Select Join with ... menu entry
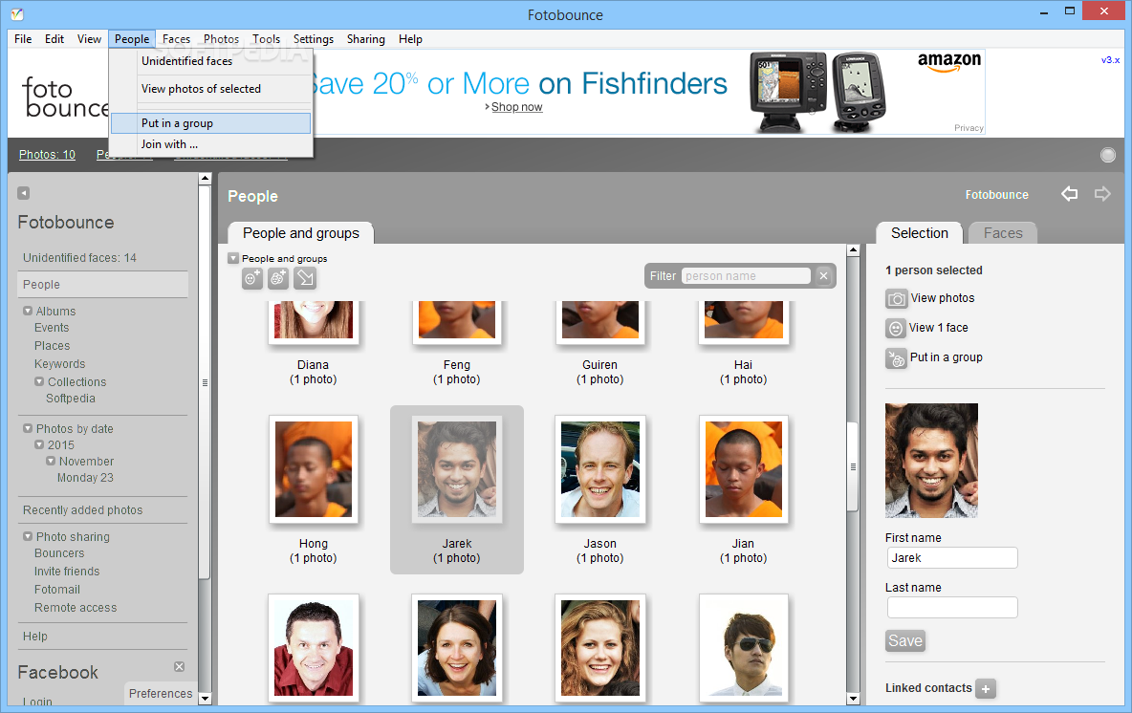The width and height of the screenshot is (1132, 713). (211, 144)
